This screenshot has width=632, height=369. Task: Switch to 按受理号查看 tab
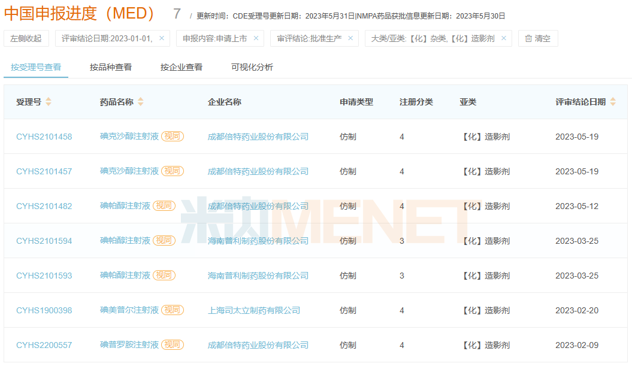pyautogui.click(x=36, y=67)
